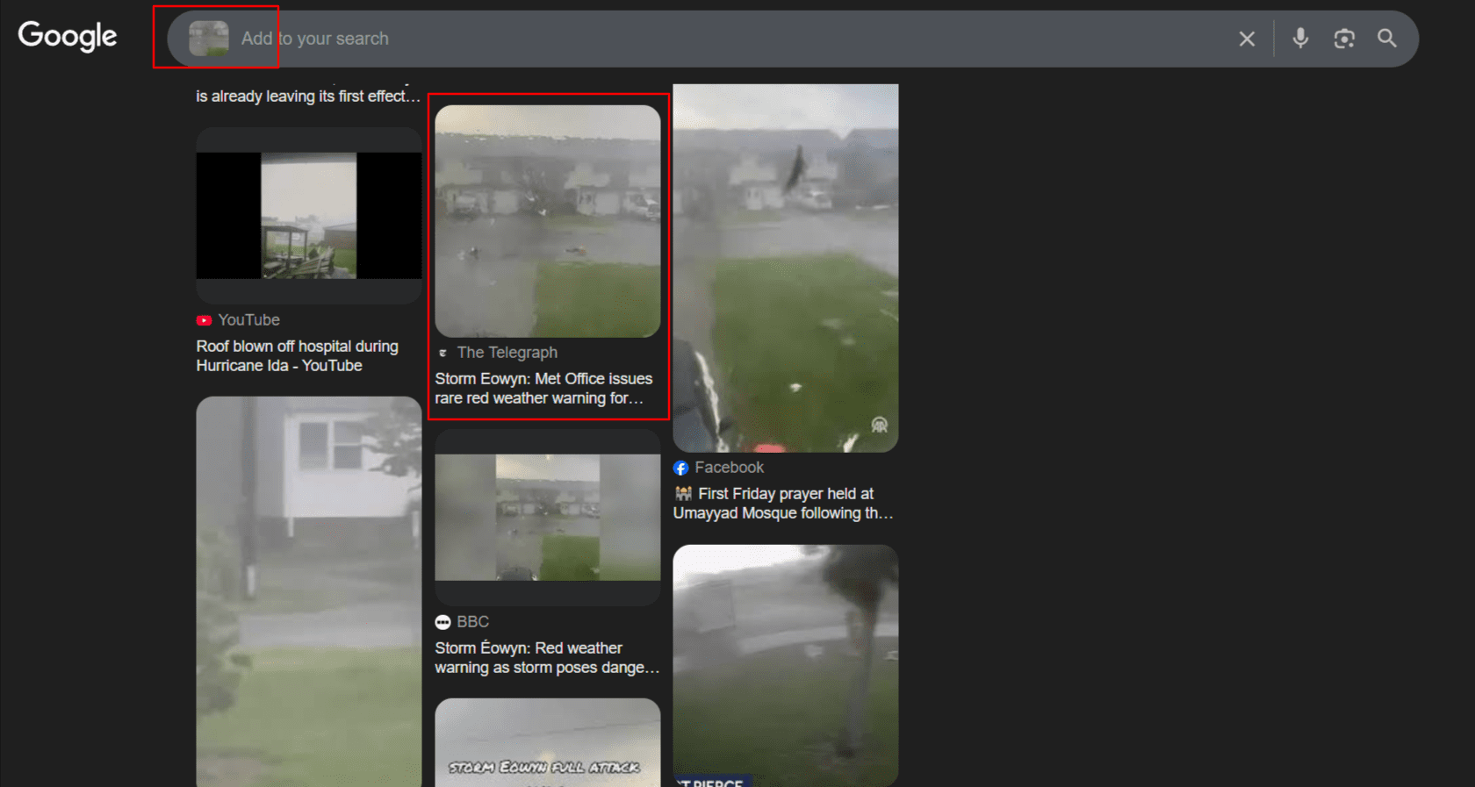The image size is (1475, 787).
Task: Open 'First Friday prayer held' link
Action: [x=782, y=504]
